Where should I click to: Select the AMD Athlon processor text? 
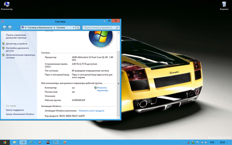point(93,59)
